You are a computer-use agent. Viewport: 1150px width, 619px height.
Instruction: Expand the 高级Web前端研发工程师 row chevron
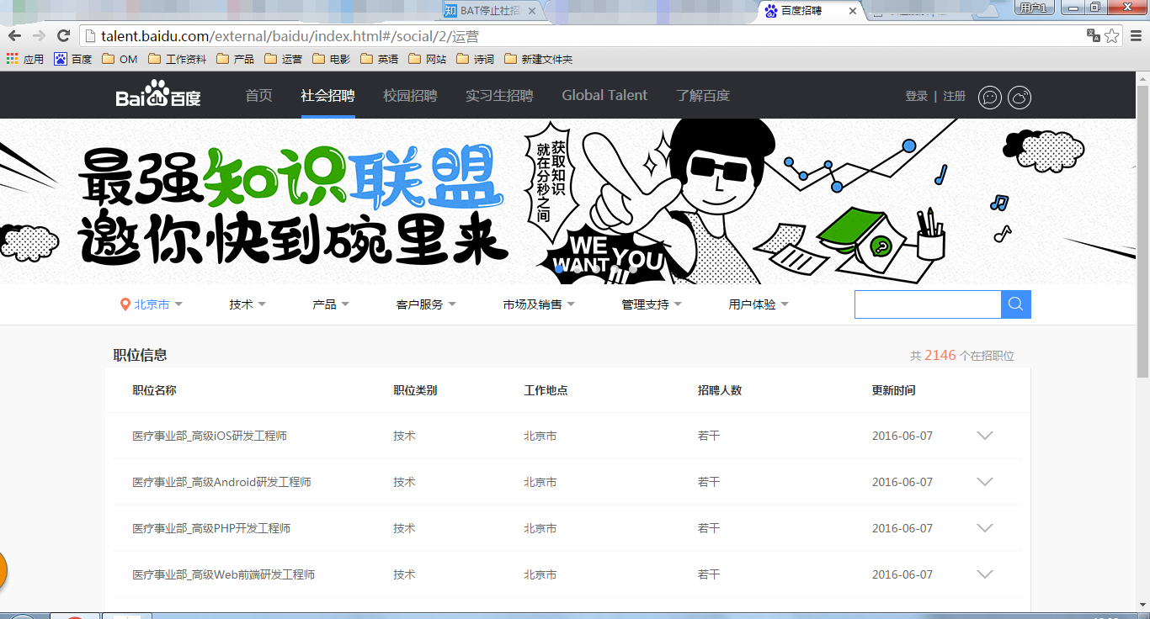(984, 574)
